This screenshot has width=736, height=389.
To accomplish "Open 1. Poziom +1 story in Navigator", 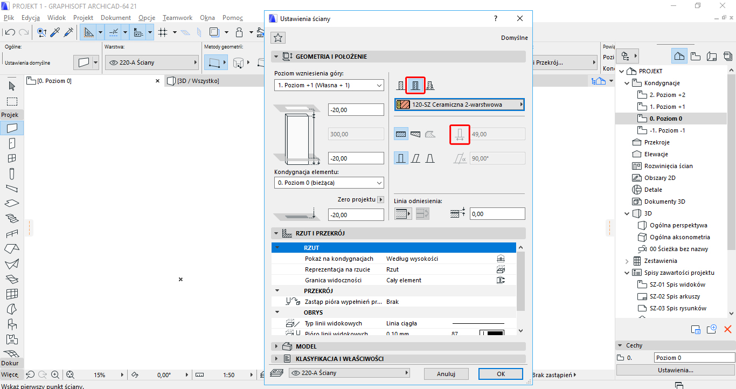I will coord(667,107).
